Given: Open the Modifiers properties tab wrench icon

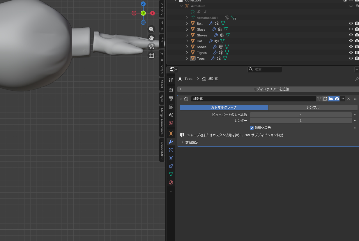Looking at the screenshot, I should [x=171, y=142].
